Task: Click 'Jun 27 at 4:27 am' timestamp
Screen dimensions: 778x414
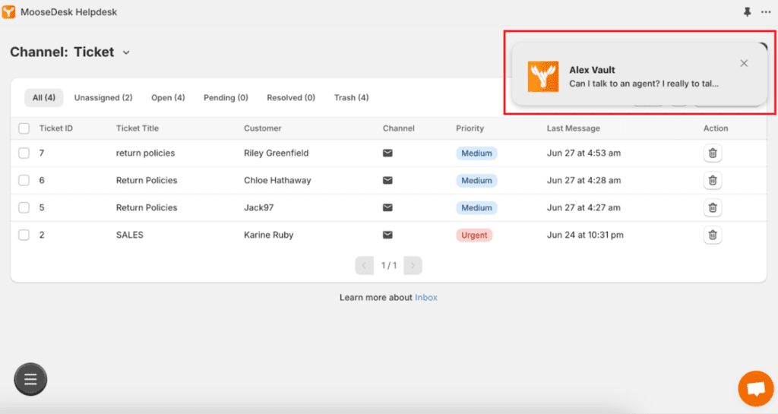Action: tap(583, 207)
